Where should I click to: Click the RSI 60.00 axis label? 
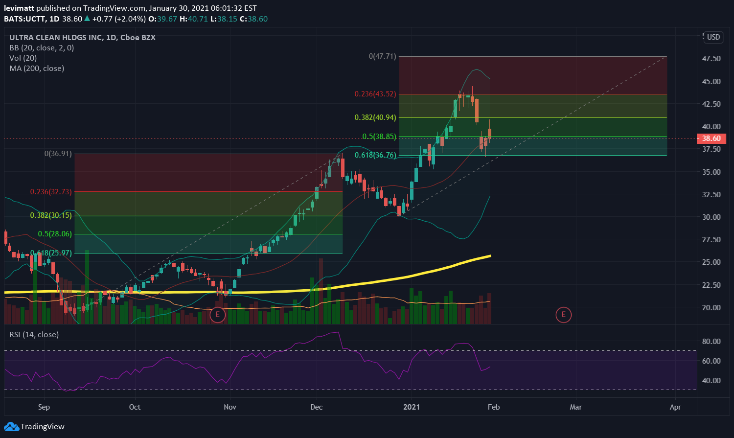[x=711, y=361]
